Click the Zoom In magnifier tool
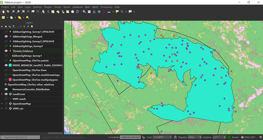The height and width of the screenshot is (140, 263). coord(13,12)
